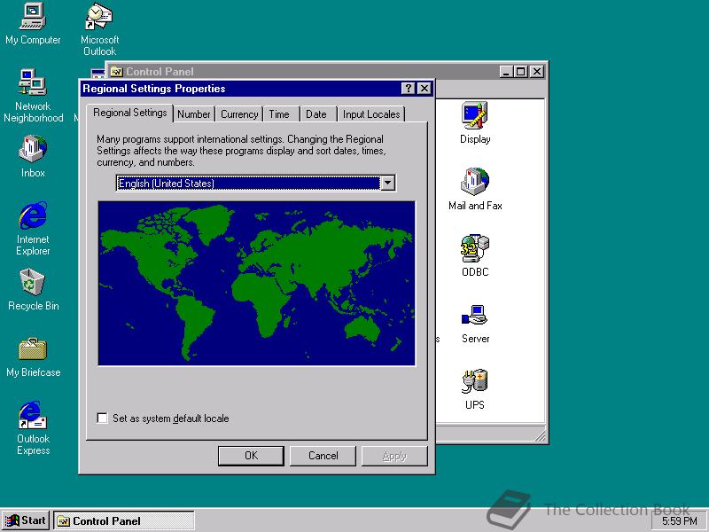Open the English (United States) locale dropdown arrow
This screenshot has width=709, height=532.
tap(387, 183)
